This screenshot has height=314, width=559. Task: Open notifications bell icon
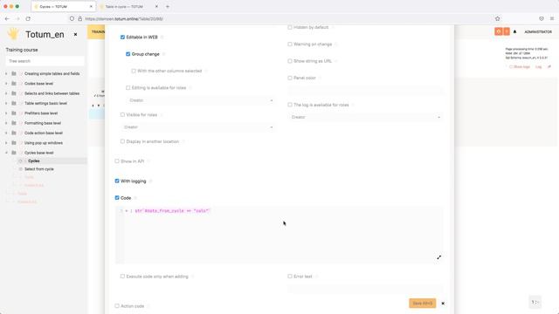[x=514, y=31]
